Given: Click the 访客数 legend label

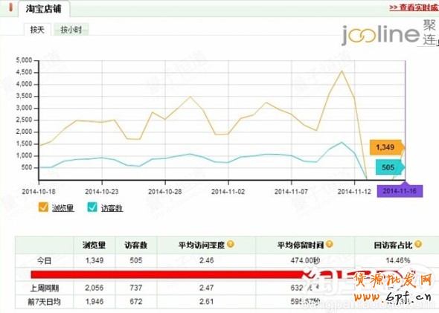Looking at the screenshot, I should 112,208.
